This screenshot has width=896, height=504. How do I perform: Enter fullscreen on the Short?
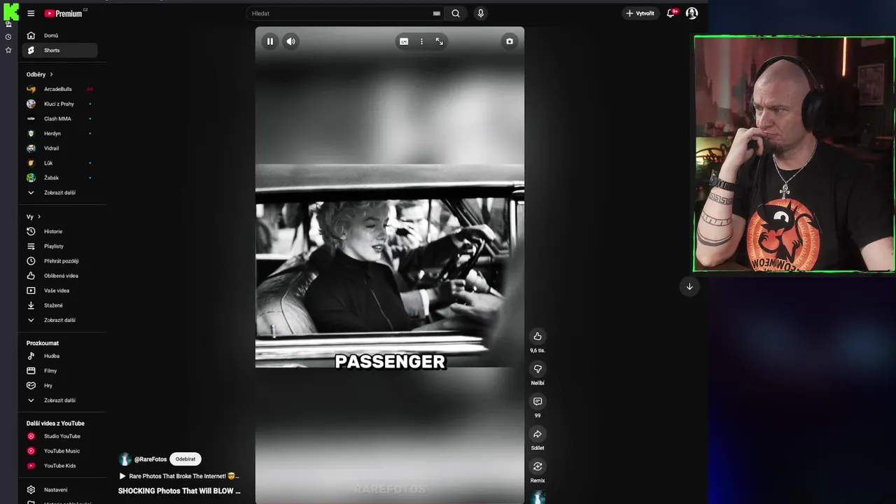pos(440,41)
